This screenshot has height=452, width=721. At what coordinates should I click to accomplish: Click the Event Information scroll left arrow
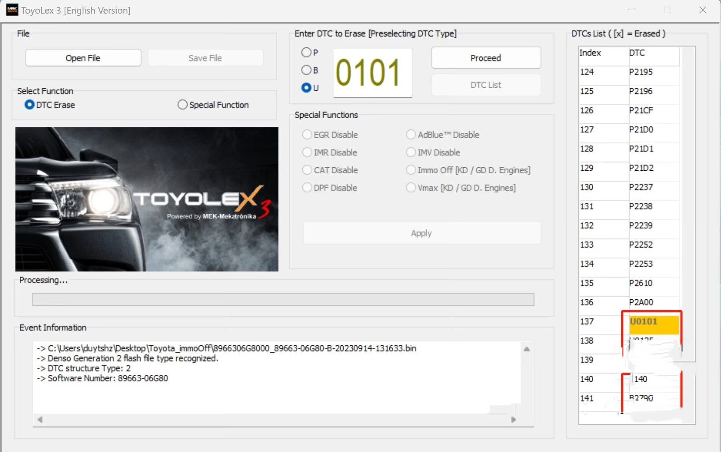tap(40, 420)
